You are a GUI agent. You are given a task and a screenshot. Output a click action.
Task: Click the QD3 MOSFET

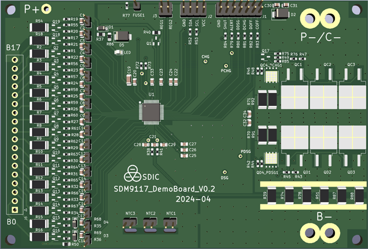pyautogui.click(x=352, y=145)
